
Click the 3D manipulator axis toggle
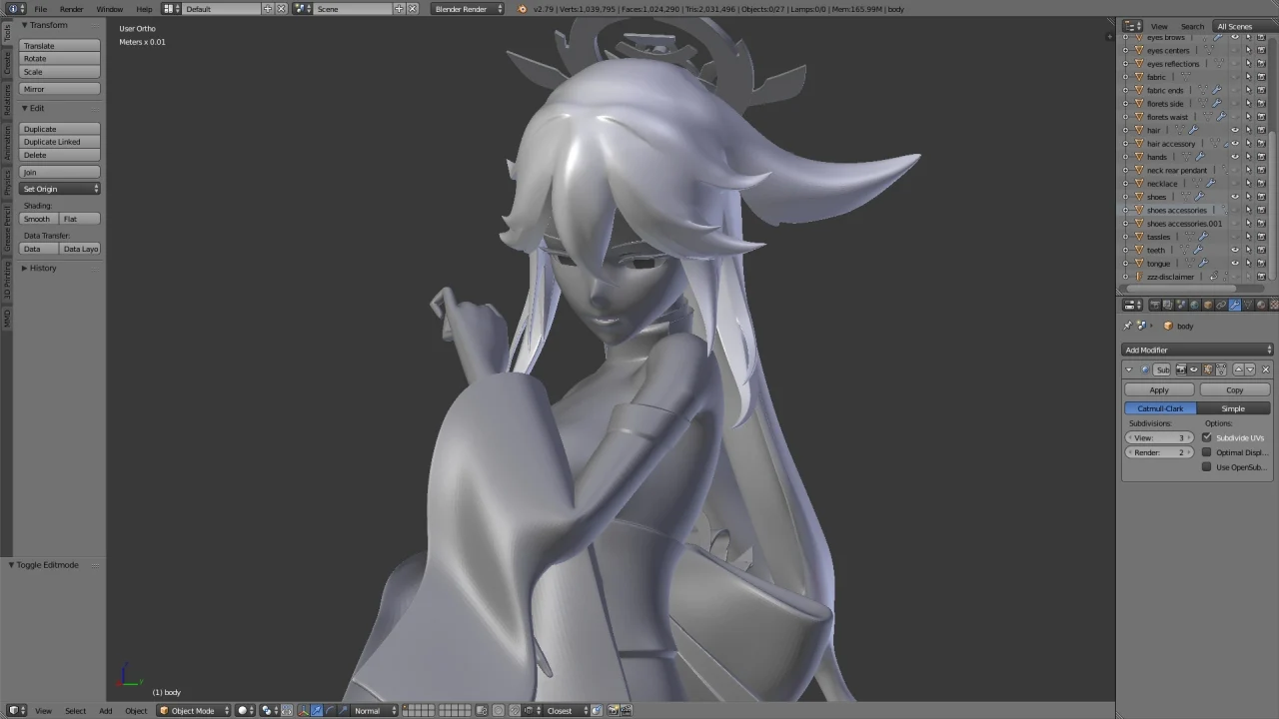point(304,710)
